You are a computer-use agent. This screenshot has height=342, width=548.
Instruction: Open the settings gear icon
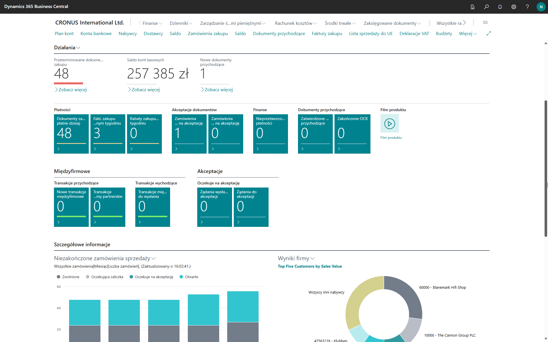click(x=514, y=7)
